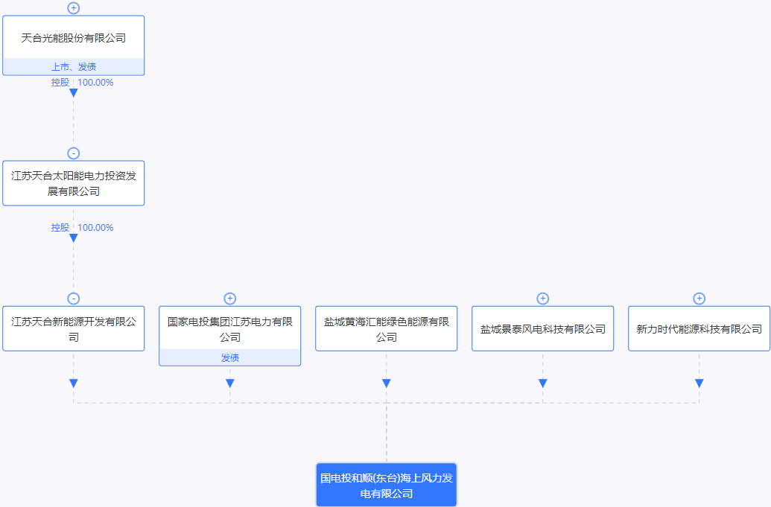Click arrow below 盐城景泰风电科技 card
The width and height of the screenshot is (771, 507).
(542, 383)
